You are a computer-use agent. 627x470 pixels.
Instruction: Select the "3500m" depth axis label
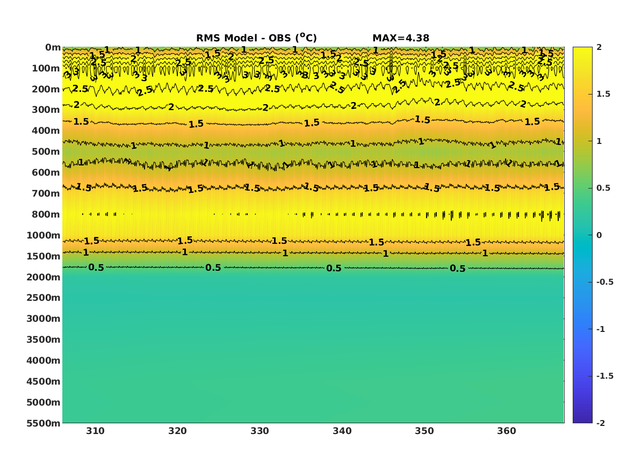[44, 339]
